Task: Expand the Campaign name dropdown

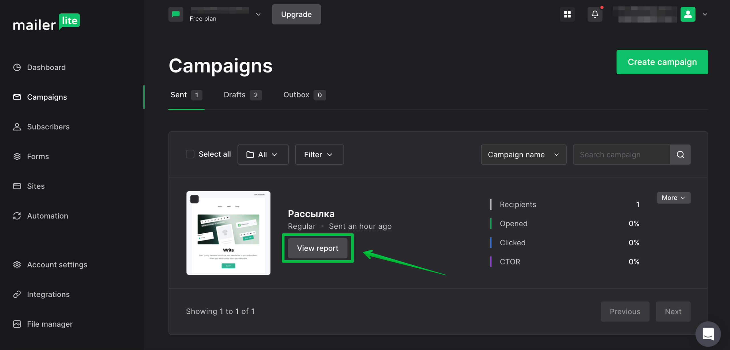Action: point(524,155)
